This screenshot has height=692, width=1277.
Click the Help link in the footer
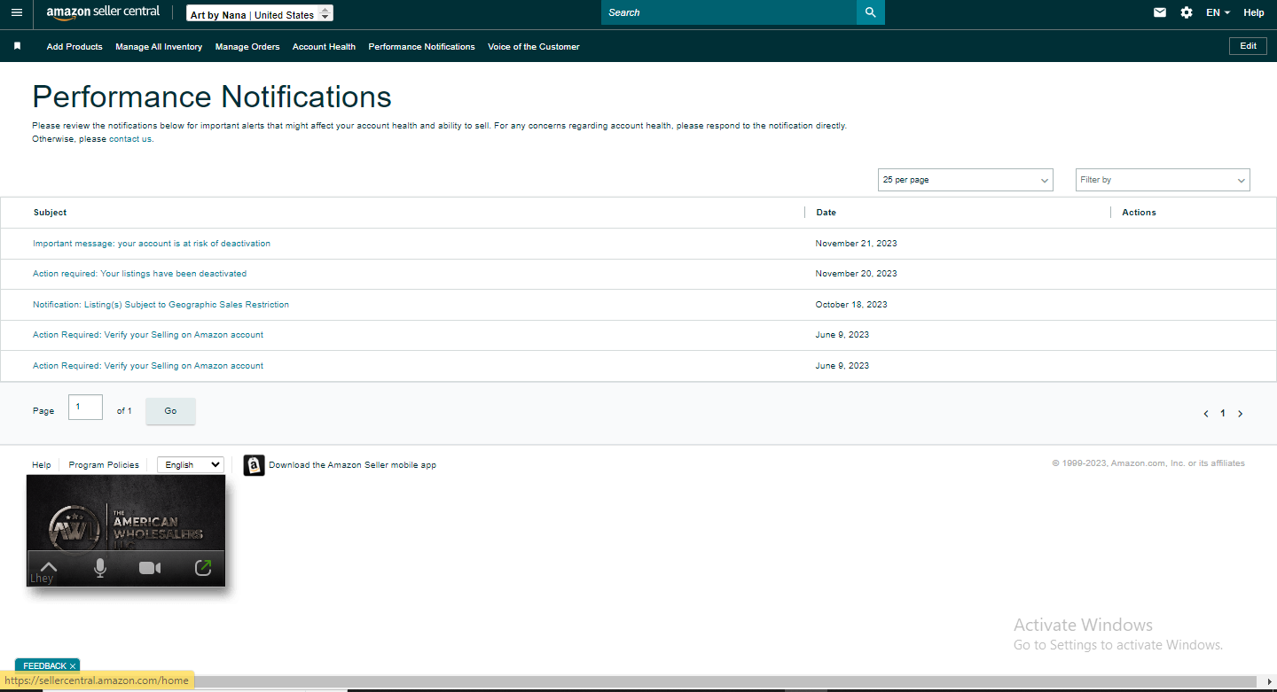coord(42,465)
